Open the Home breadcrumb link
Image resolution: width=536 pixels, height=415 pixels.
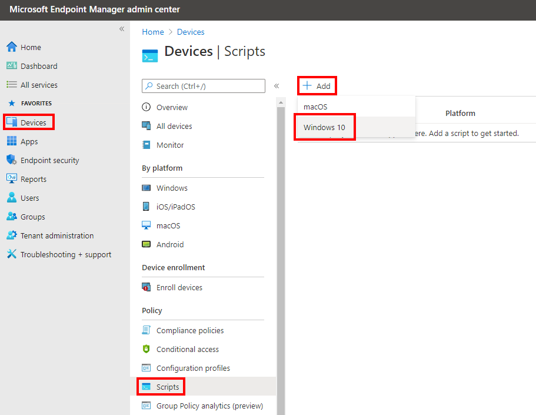[152, 32]
